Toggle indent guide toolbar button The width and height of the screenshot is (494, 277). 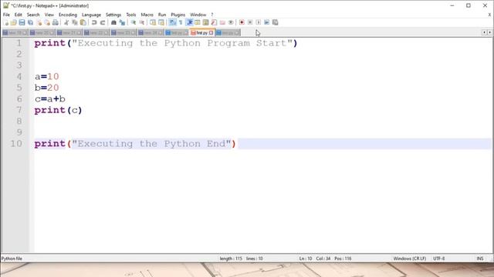tap(189, 22)
